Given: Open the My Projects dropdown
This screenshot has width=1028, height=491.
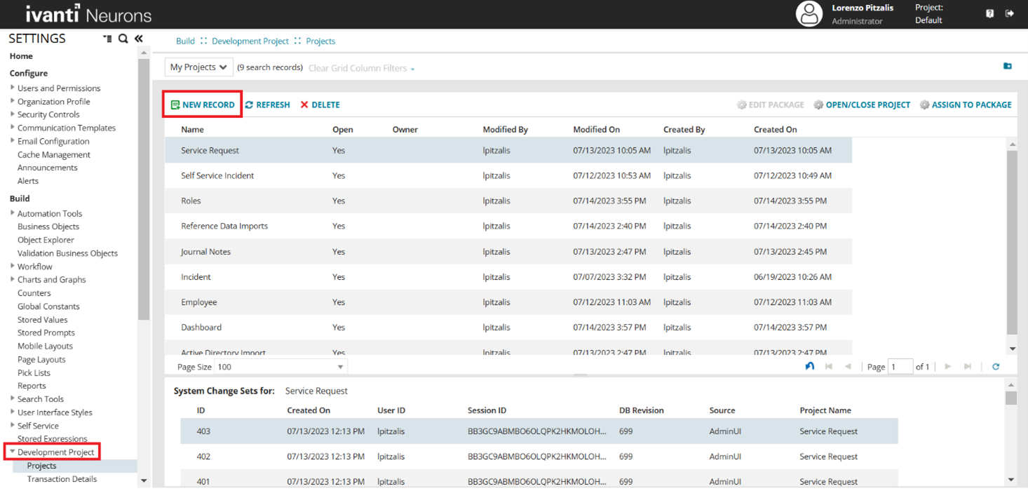Looking at the screenshot, I should [198, 67].
